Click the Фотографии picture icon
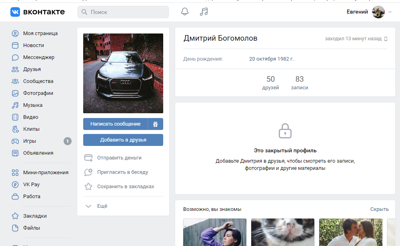The height and width of the screenshot is (246, 400). pyautogui.click(x=15, y=93)
